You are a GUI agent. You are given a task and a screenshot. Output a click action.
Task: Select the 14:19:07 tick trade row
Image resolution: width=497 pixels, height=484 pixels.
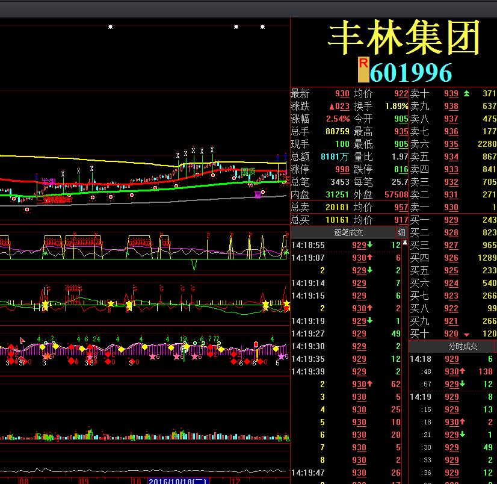346,258
